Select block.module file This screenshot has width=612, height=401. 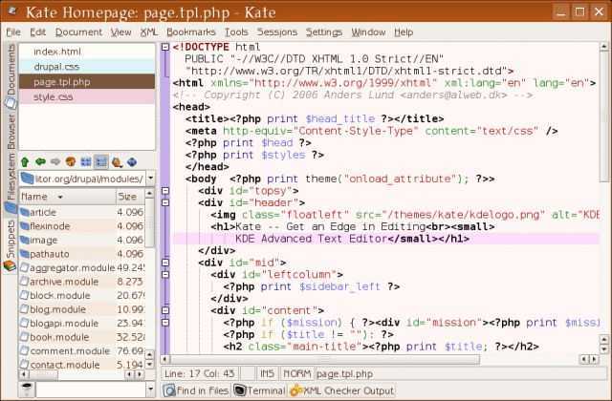[x=82, y=295]
